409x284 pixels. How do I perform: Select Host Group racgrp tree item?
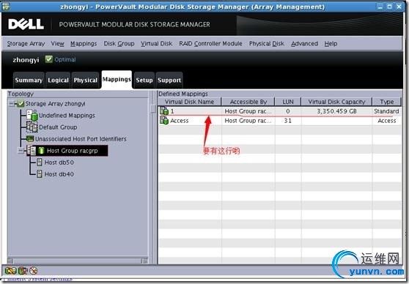point(72,151)
